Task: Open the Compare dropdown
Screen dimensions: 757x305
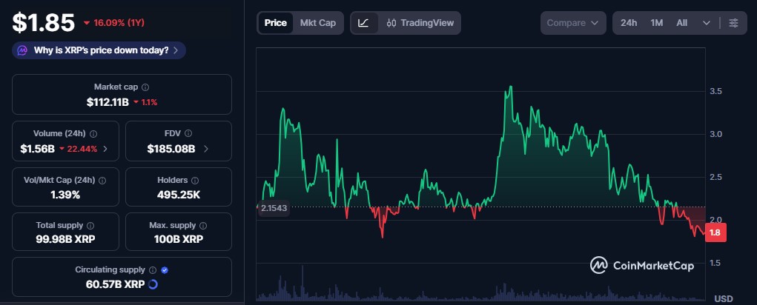Action: point(572,23)
